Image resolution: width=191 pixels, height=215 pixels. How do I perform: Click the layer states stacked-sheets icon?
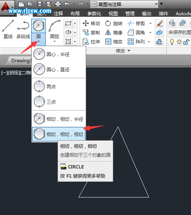click(183, 23)
